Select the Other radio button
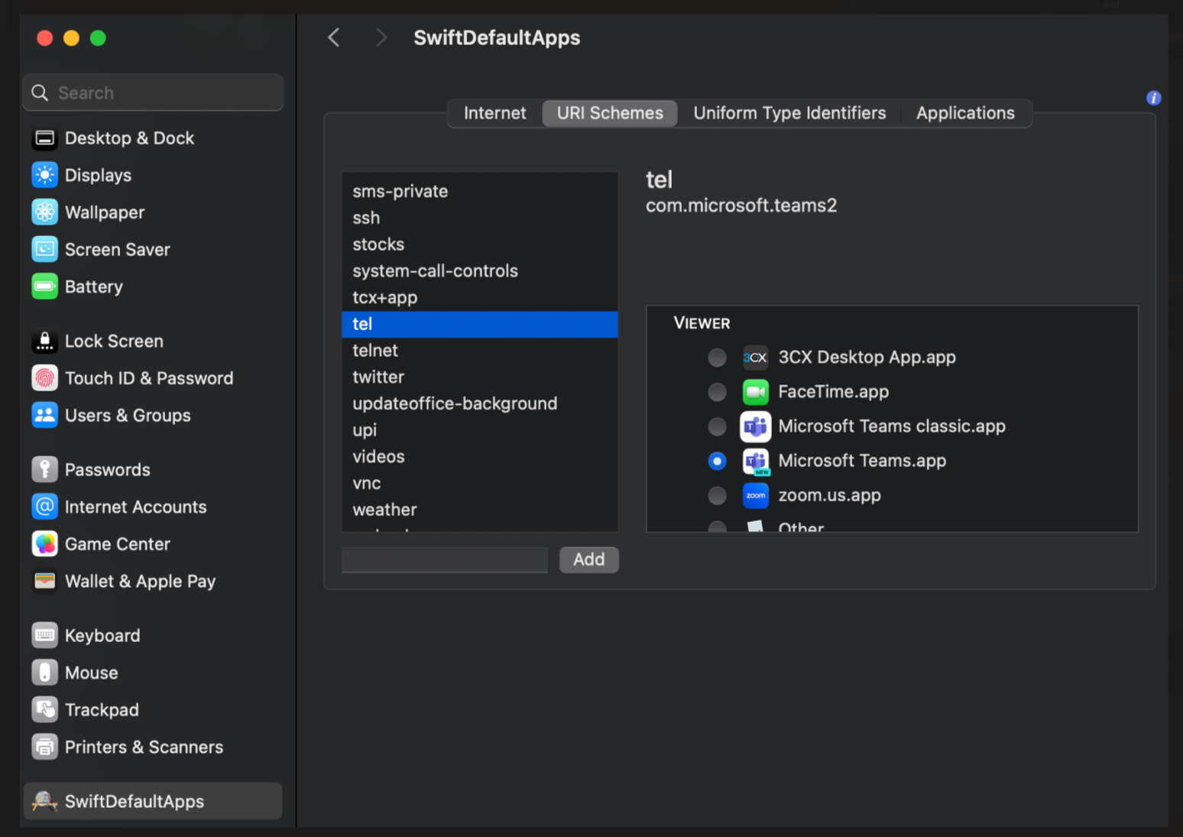The image size is (1183, 837). 717,527
